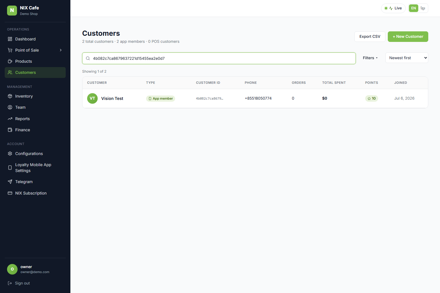Click the Finance wallet icon

pos(10,130)
